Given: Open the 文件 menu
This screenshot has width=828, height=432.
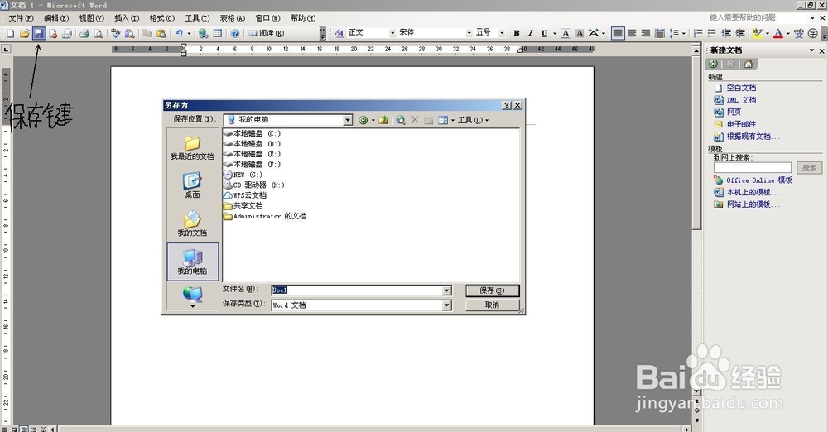Looking at the screenshot, I should pos(22,18).
